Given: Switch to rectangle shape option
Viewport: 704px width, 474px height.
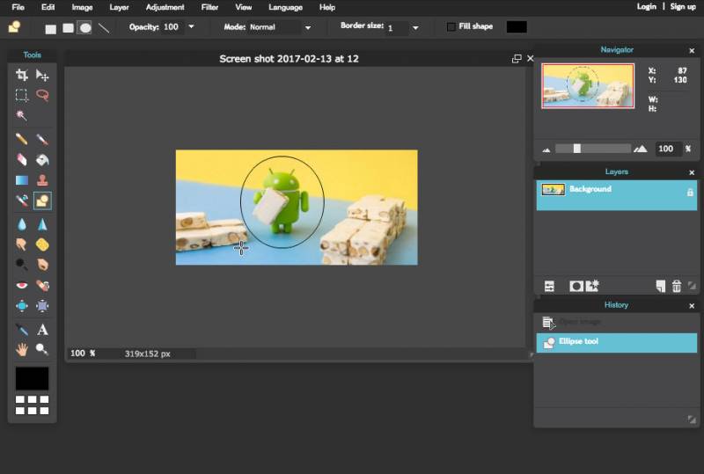Looking at the screenshot, I should [x=51, y=29].
